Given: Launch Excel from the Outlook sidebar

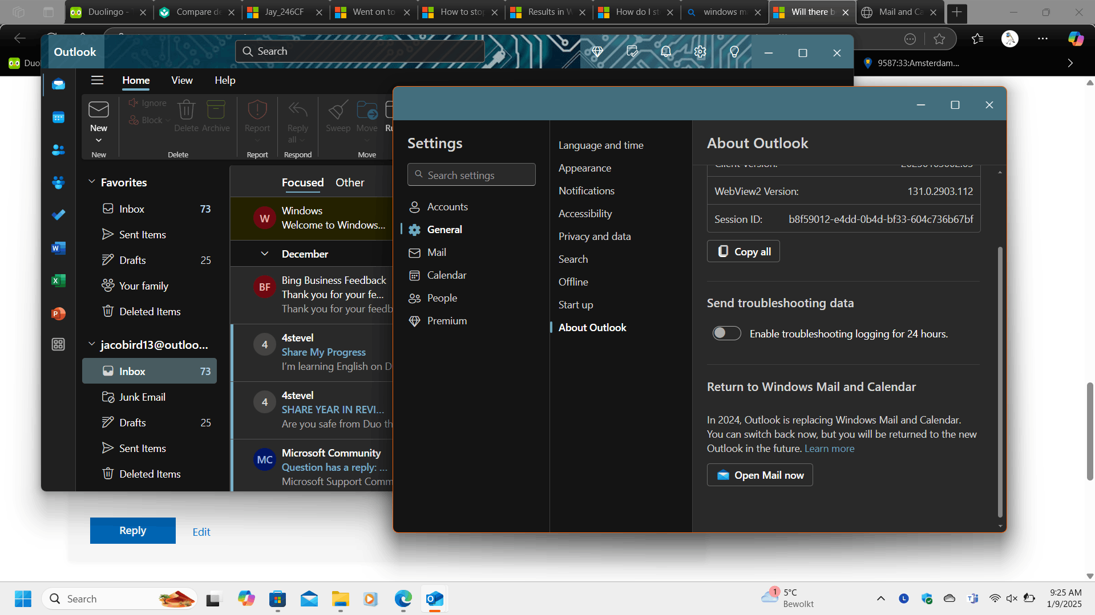Looking at the screenshot, I should (x=58, y=280).
